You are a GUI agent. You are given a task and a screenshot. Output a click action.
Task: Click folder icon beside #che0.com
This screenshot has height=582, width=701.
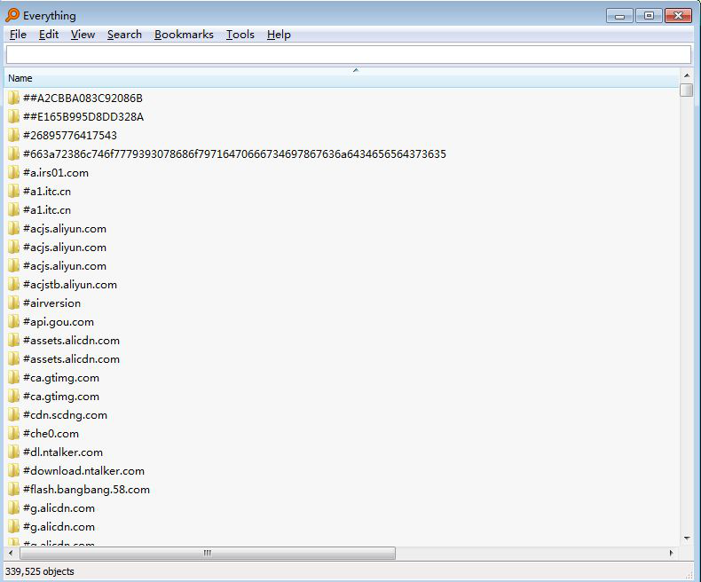[x=14, y=434]
